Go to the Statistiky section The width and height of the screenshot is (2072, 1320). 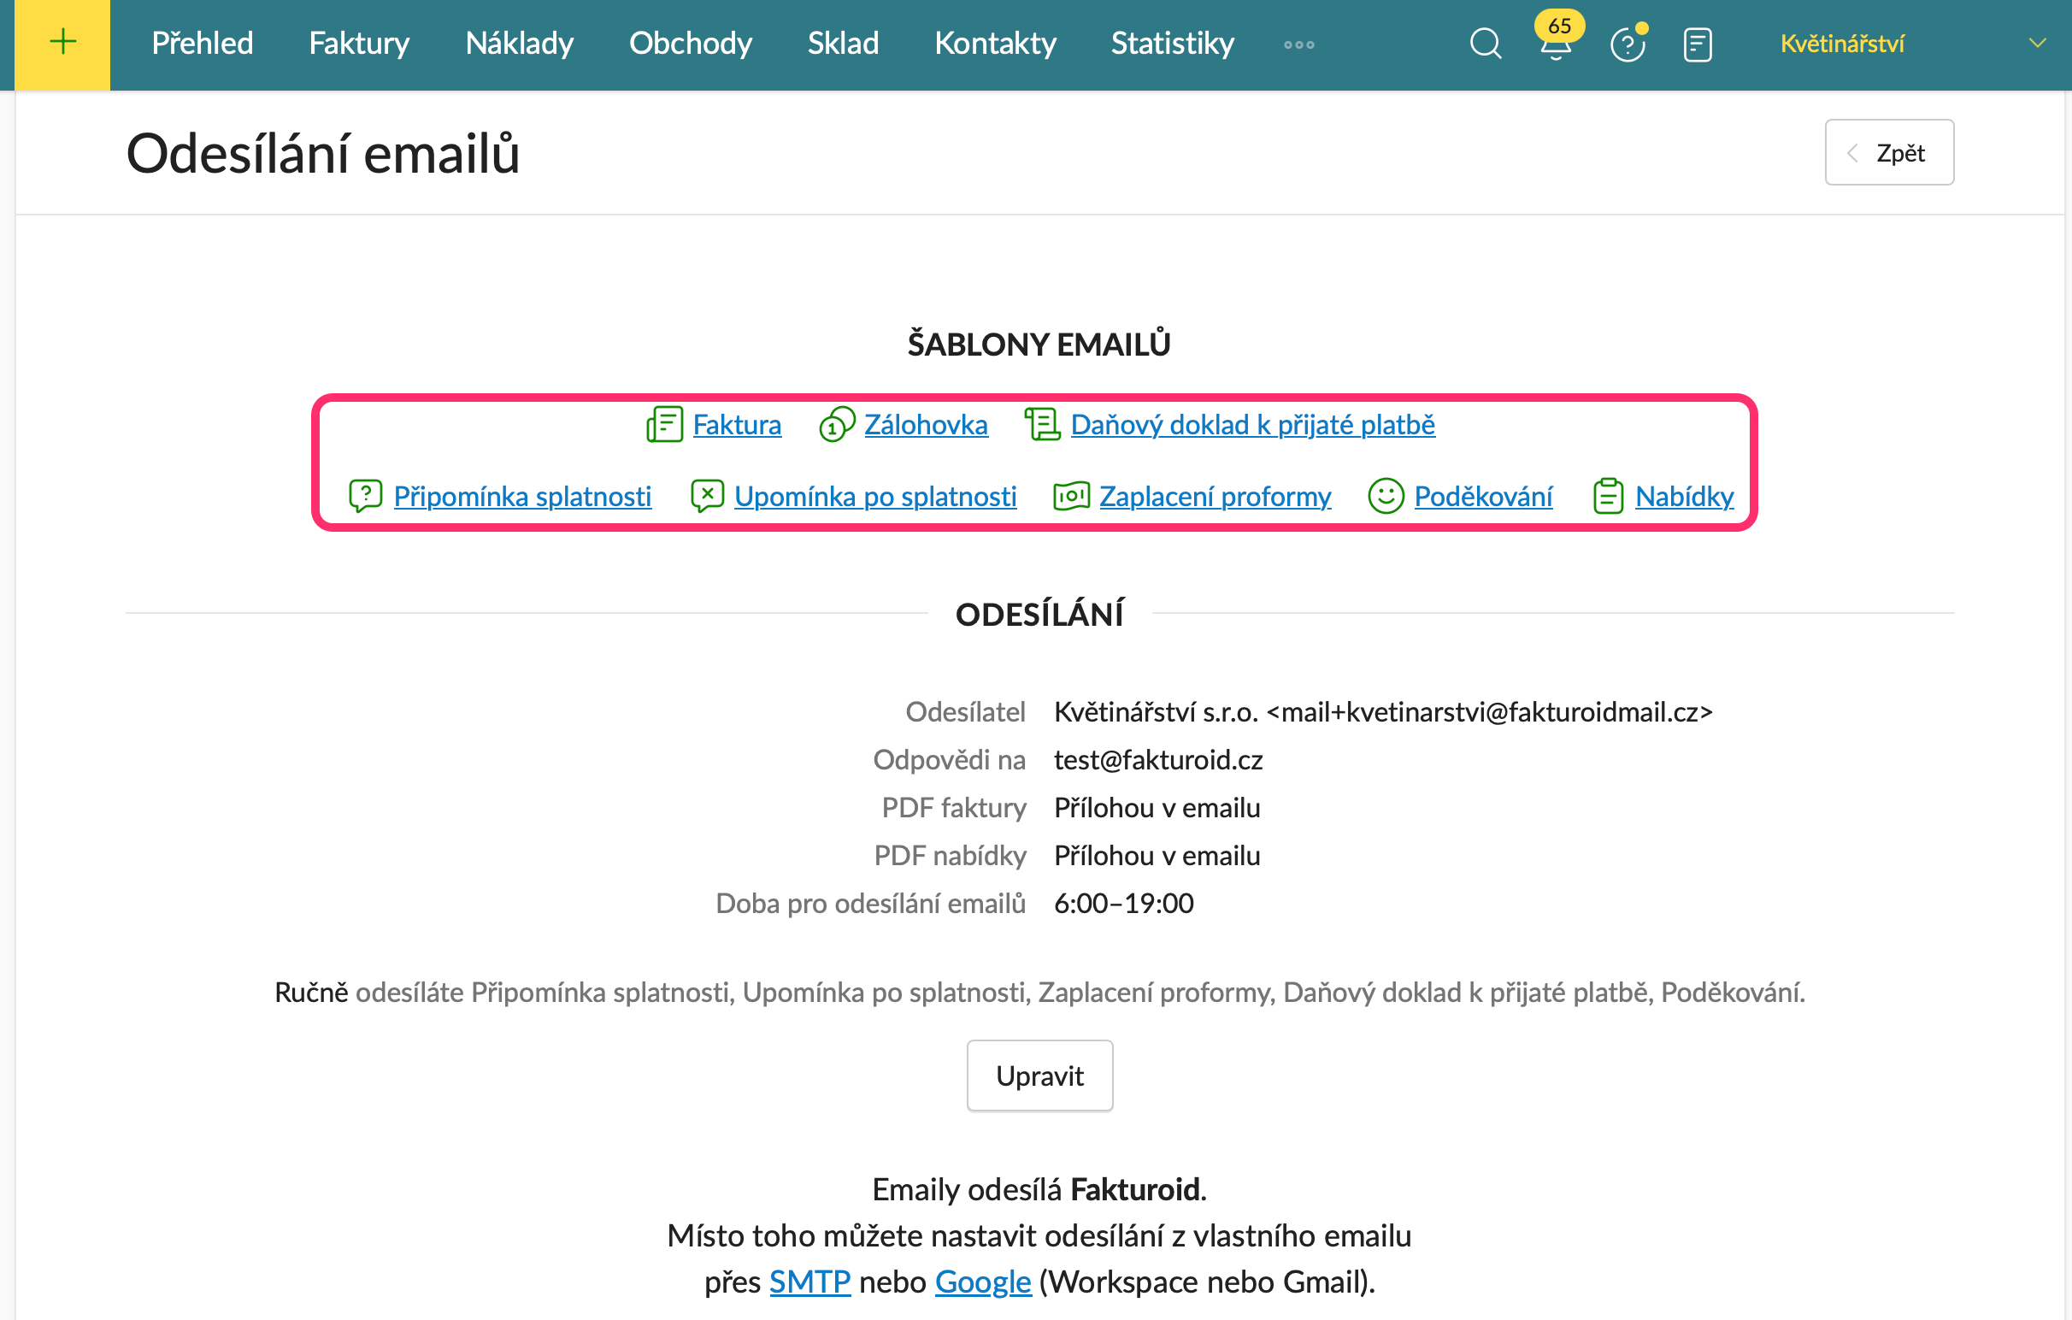(1172, 44)
